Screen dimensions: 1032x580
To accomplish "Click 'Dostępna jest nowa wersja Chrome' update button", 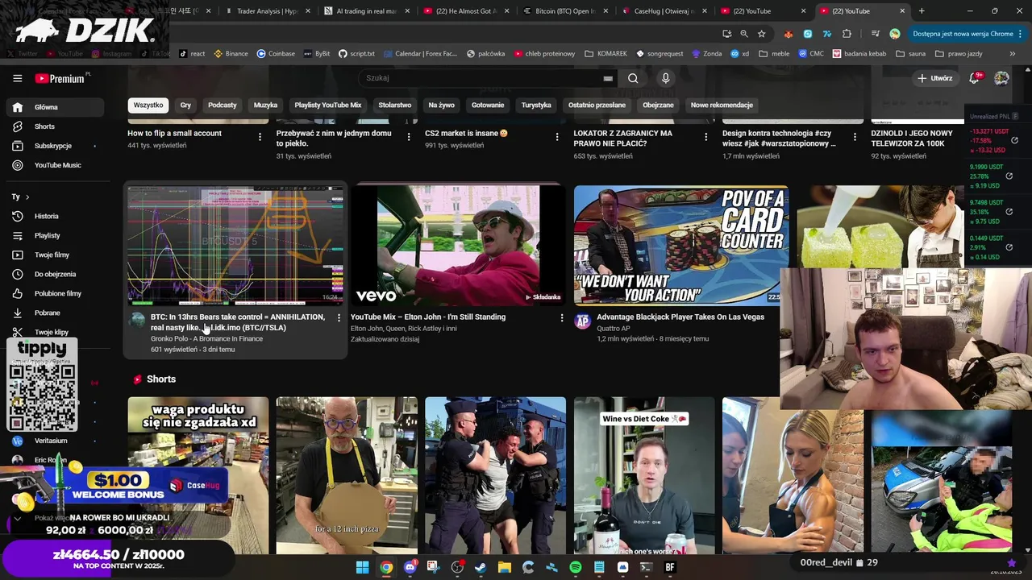I will click(x=967, y=34).
